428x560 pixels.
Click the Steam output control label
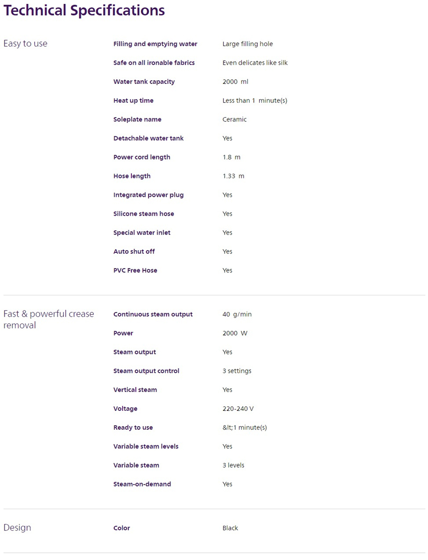pyautogui.click(x=146, y=371)
